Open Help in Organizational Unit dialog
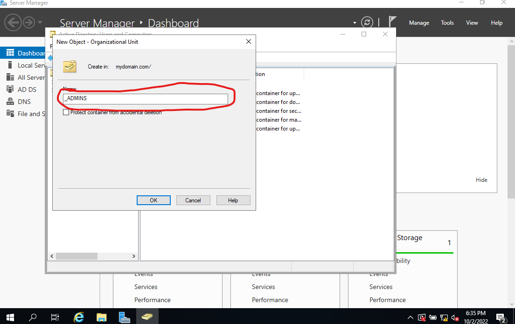The image size is (515, 324). pyautogui.click(x=233, y=200)
